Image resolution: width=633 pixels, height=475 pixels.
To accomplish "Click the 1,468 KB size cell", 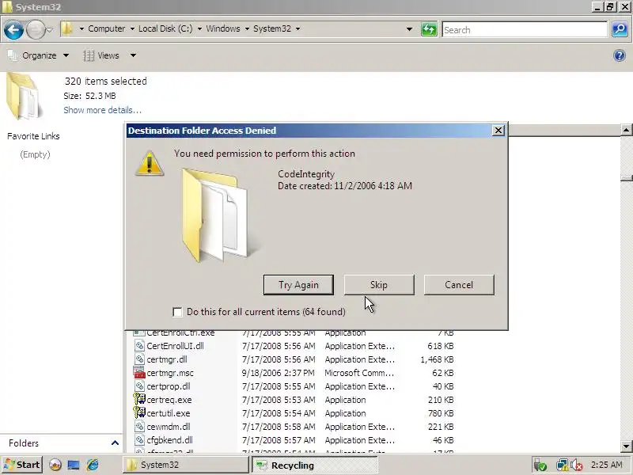I will (x=437, y=359).
